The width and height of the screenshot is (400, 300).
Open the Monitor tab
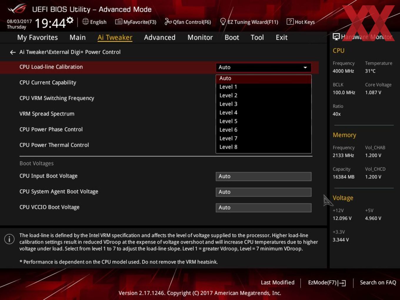point(200,37)
